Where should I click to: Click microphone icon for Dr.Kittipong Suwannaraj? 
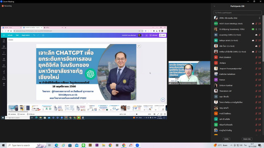[x=256, y=29]
